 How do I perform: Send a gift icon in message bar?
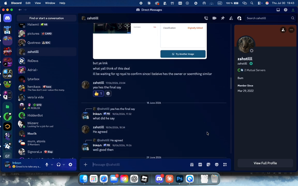pos(192,165)
